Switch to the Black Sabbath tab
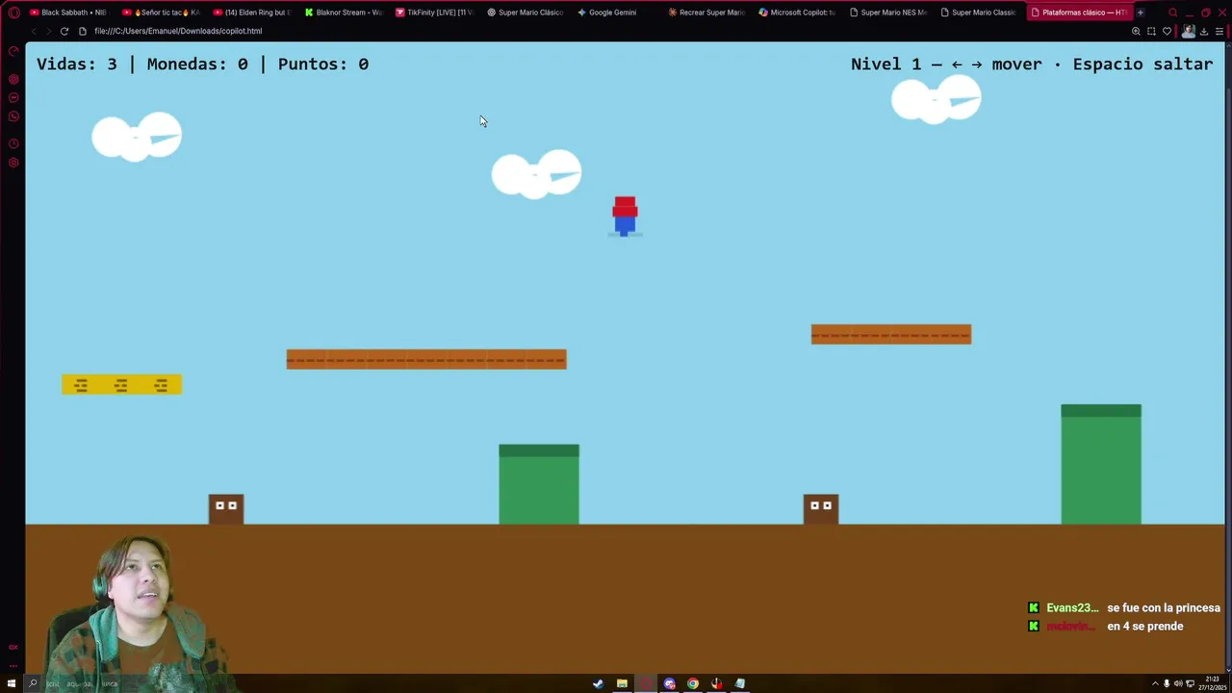This screenshot has height=693, width=1232. pos(68,13)
